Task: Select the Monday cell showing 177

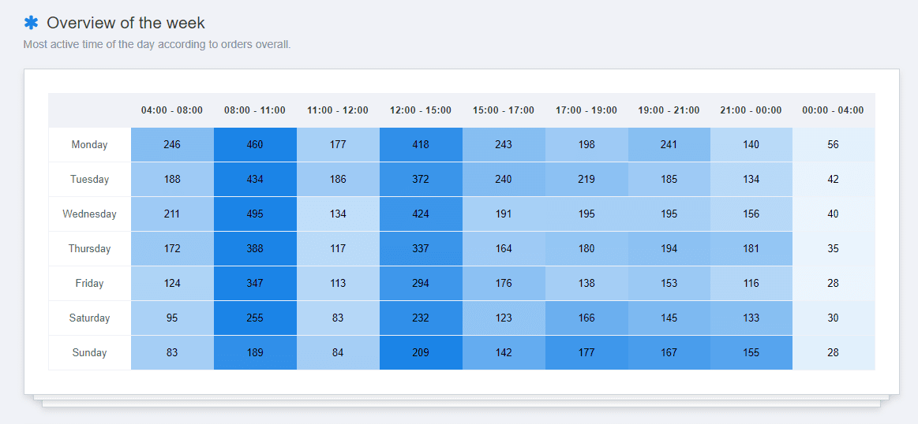Action: click(338, 144)
